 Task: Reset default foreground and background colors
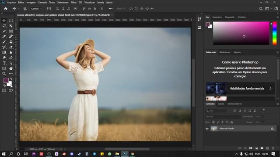pos(4,85)
